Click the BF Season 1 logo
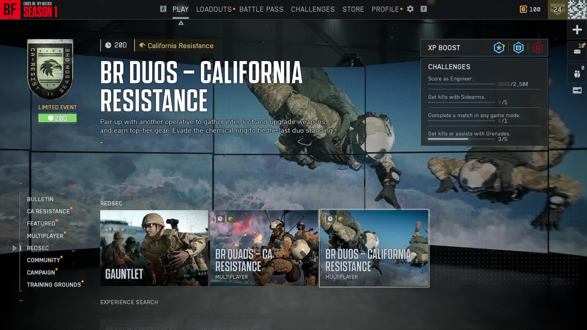The width and height of the screenshot is (587, 330). (29, 10)
